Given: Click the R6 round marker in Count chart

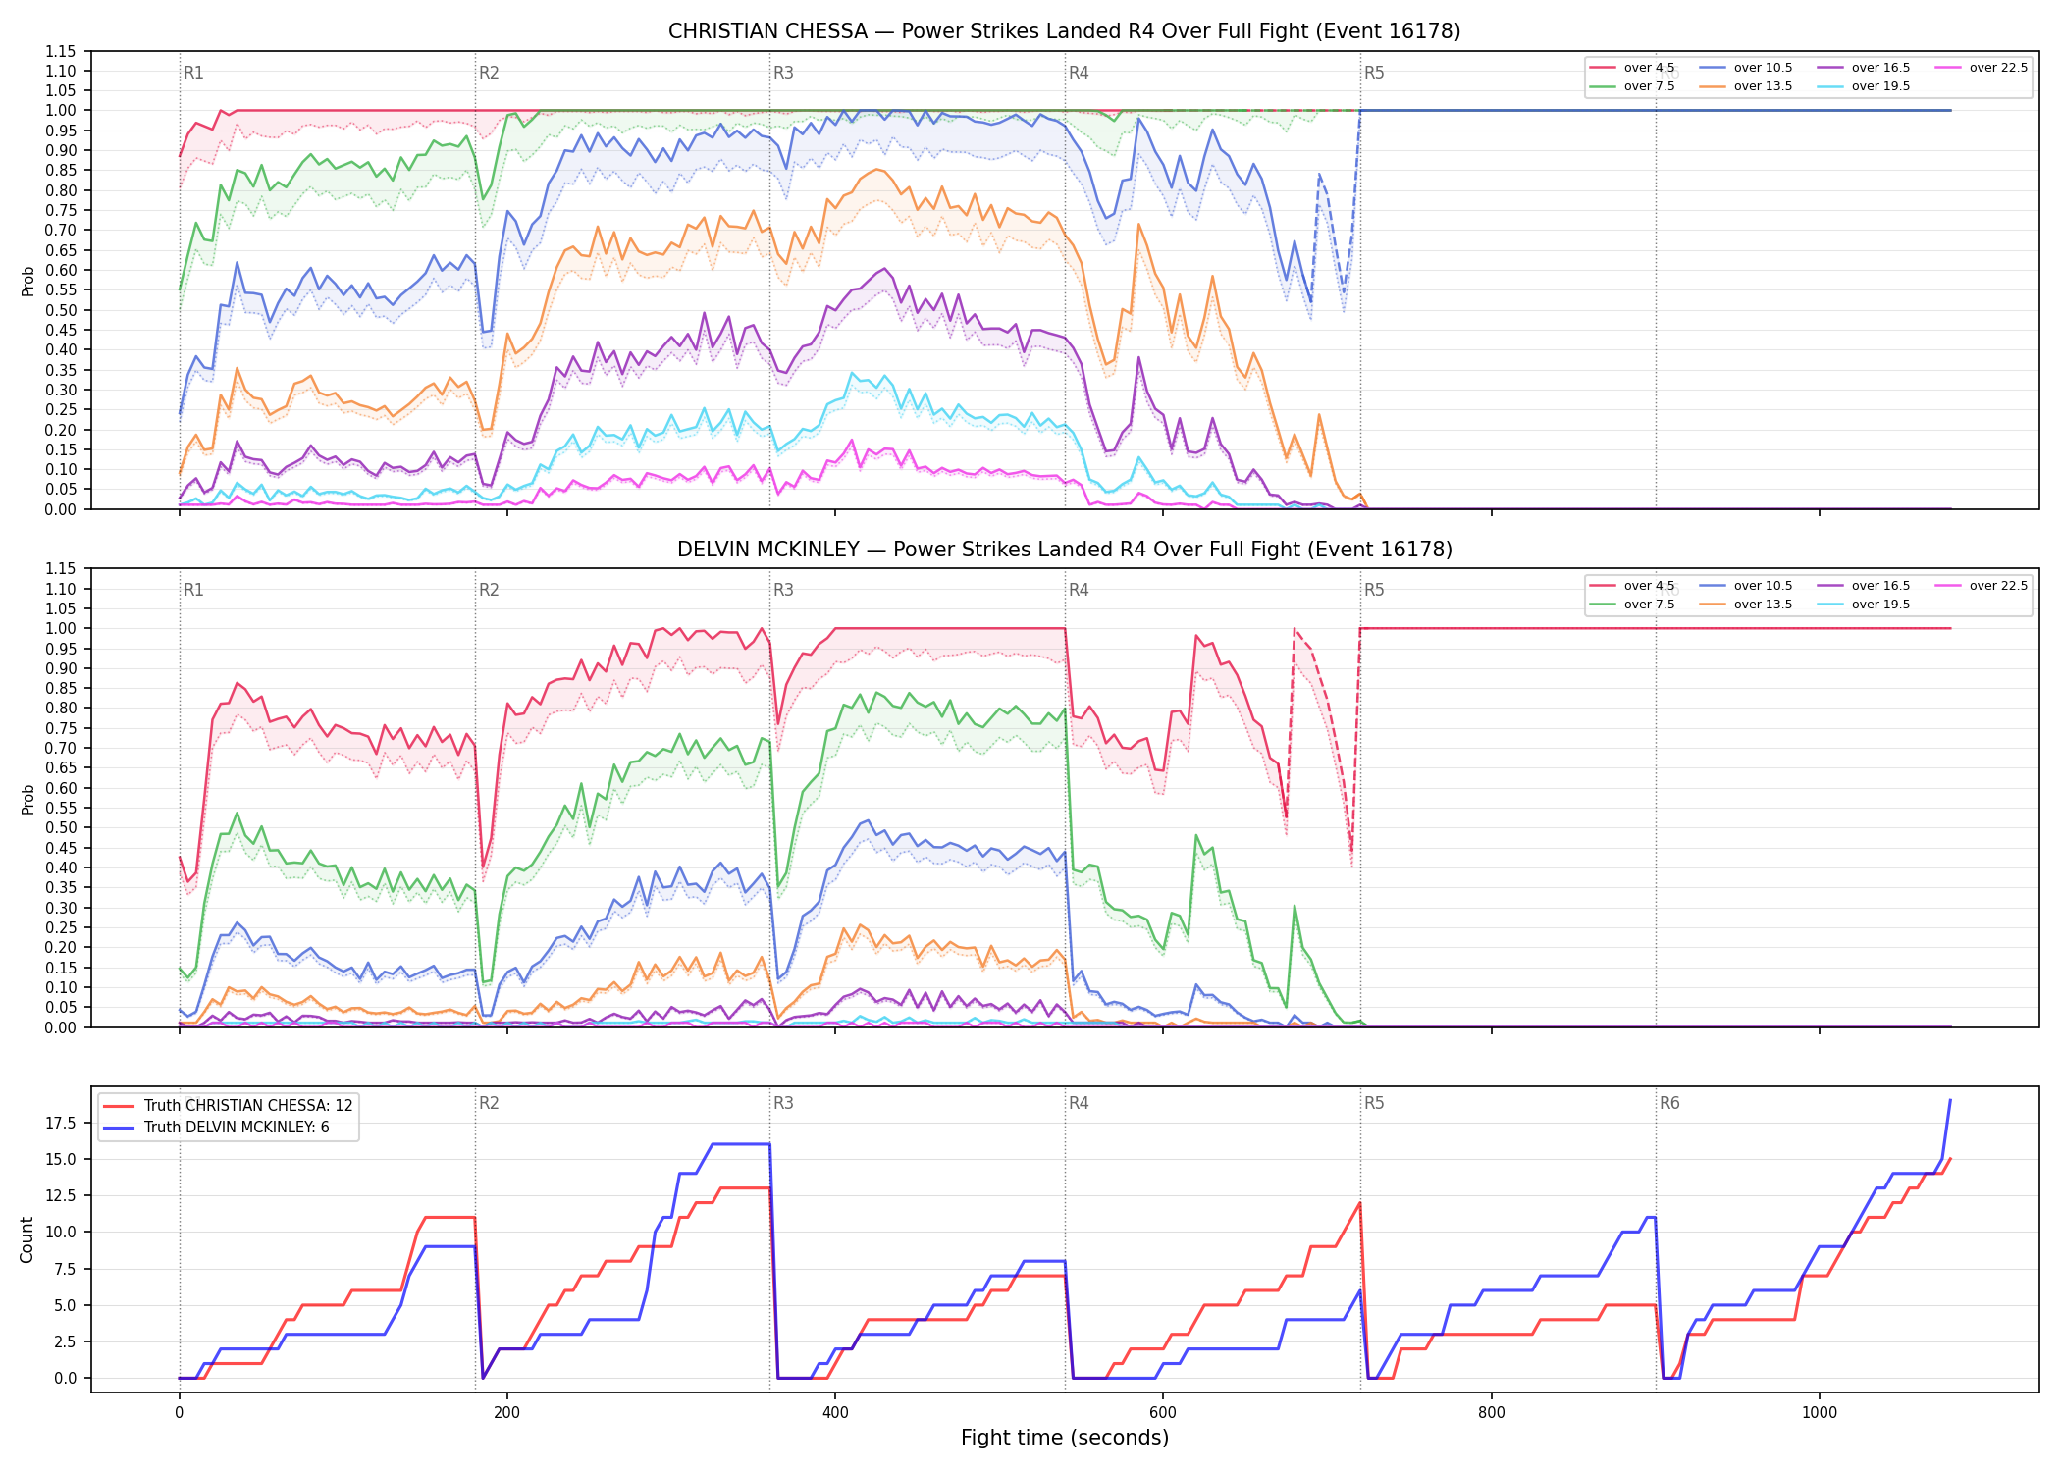Looking at the screenshot, I should 1669,1103.
